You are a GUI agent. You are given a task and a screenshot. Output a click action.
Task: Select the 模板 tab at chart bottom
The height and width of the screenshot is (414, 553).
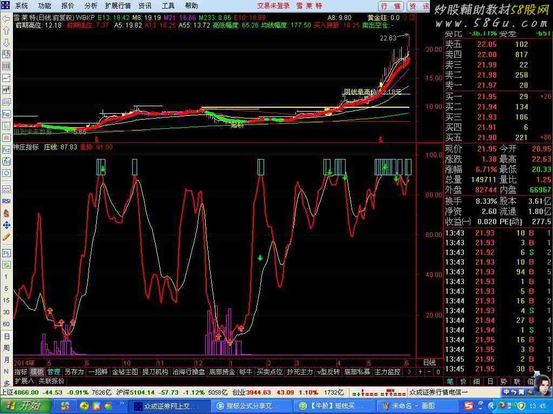tap(37, 371)
